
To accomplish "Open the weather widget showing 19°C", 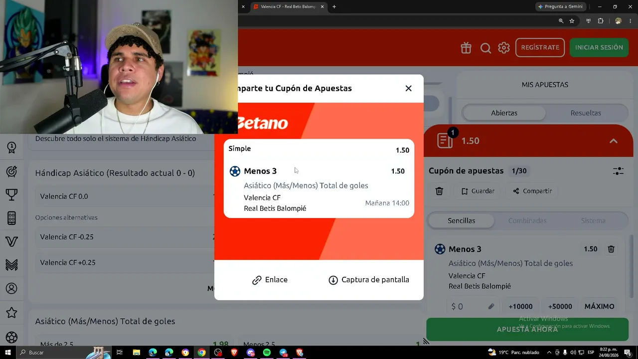I will pyautogui.click(x=513, y=353).
